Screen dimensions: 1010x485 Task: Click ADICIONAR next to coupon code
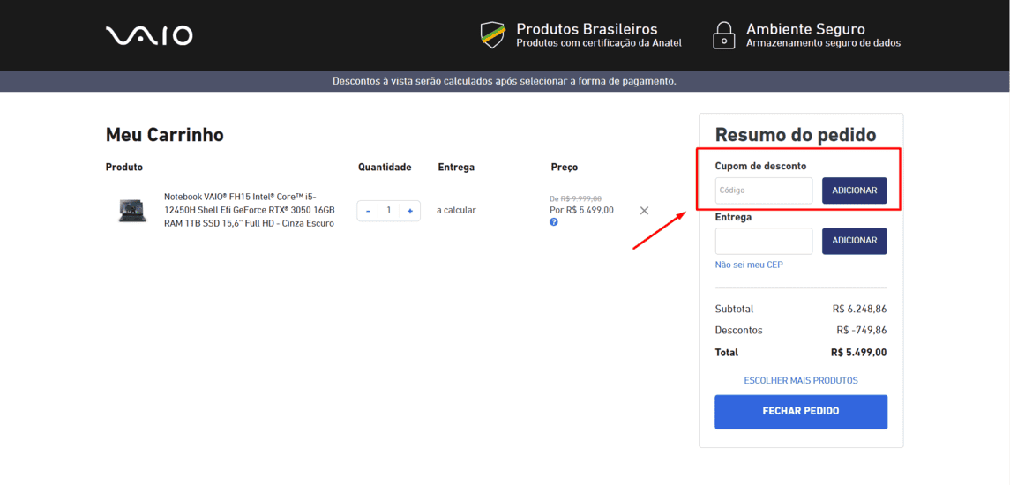click(854, 190)
